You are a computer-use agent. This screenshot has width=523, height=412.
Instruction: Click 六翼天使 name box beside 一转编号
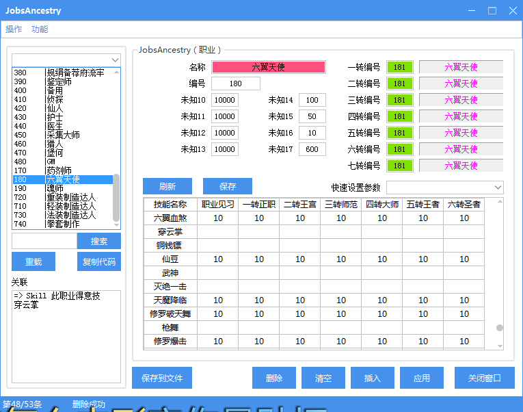click(x=461, y=67)
